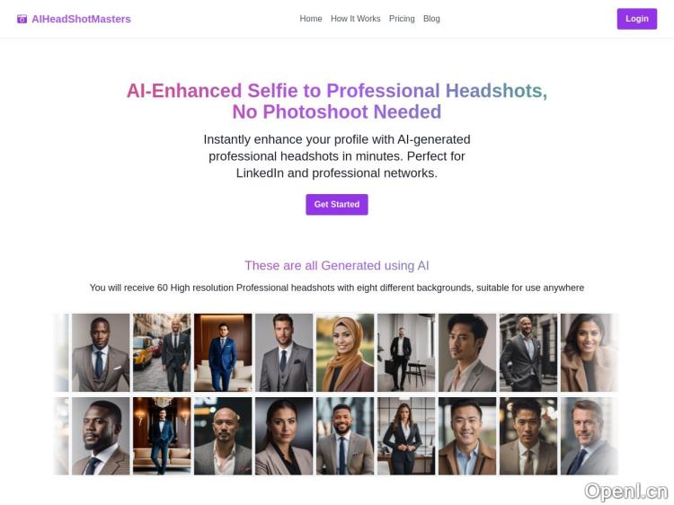The image size is (674, 505).
Task: Open photo of woman in office with crossed arms
Action: pos(406,436)
